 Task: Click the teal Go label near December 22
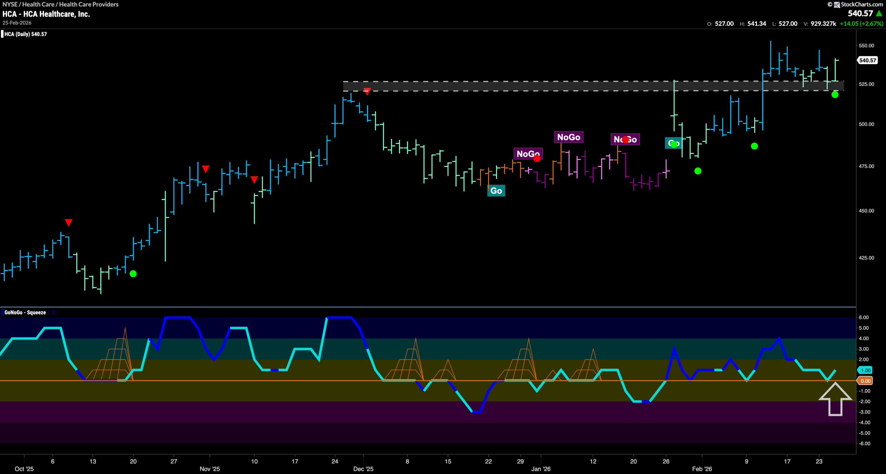[x=496, y=191]
